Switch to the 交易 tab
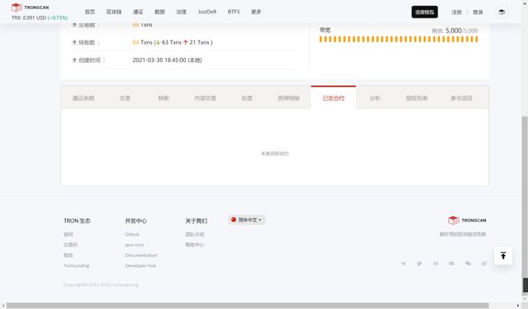The image size is (528, 309). pos(125,98)
